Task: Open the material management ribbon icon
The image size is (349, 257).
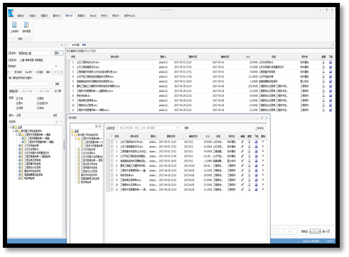Action: coord(26,27)
